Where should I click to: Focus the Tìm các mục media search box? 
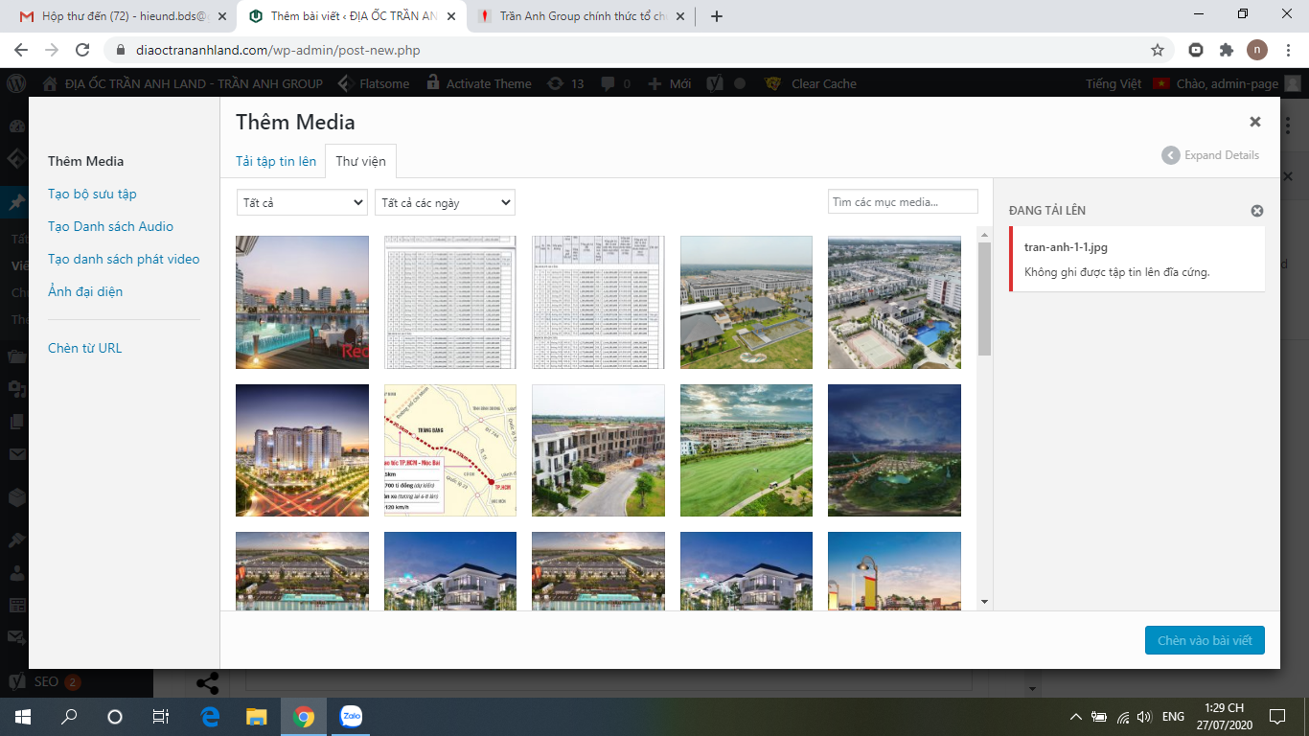(903, 202)
